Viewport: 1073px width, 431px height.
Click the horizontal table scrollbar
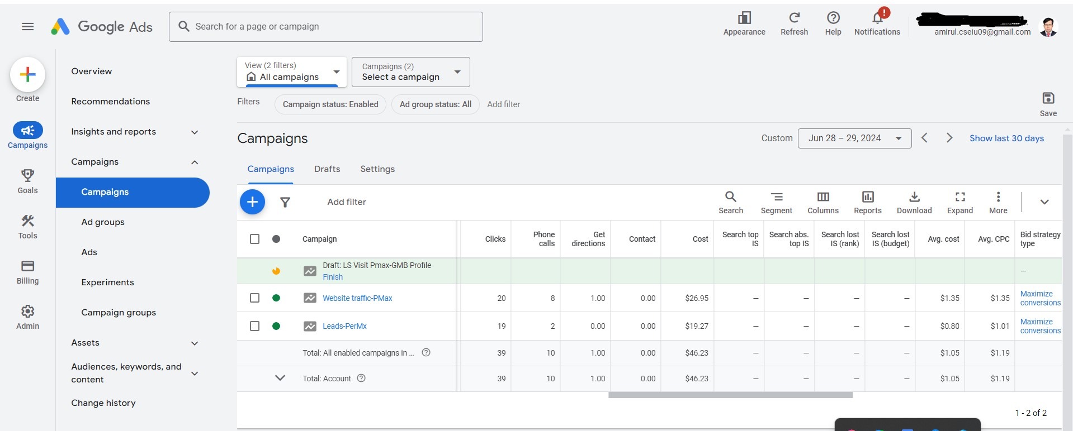click(730, 395)
